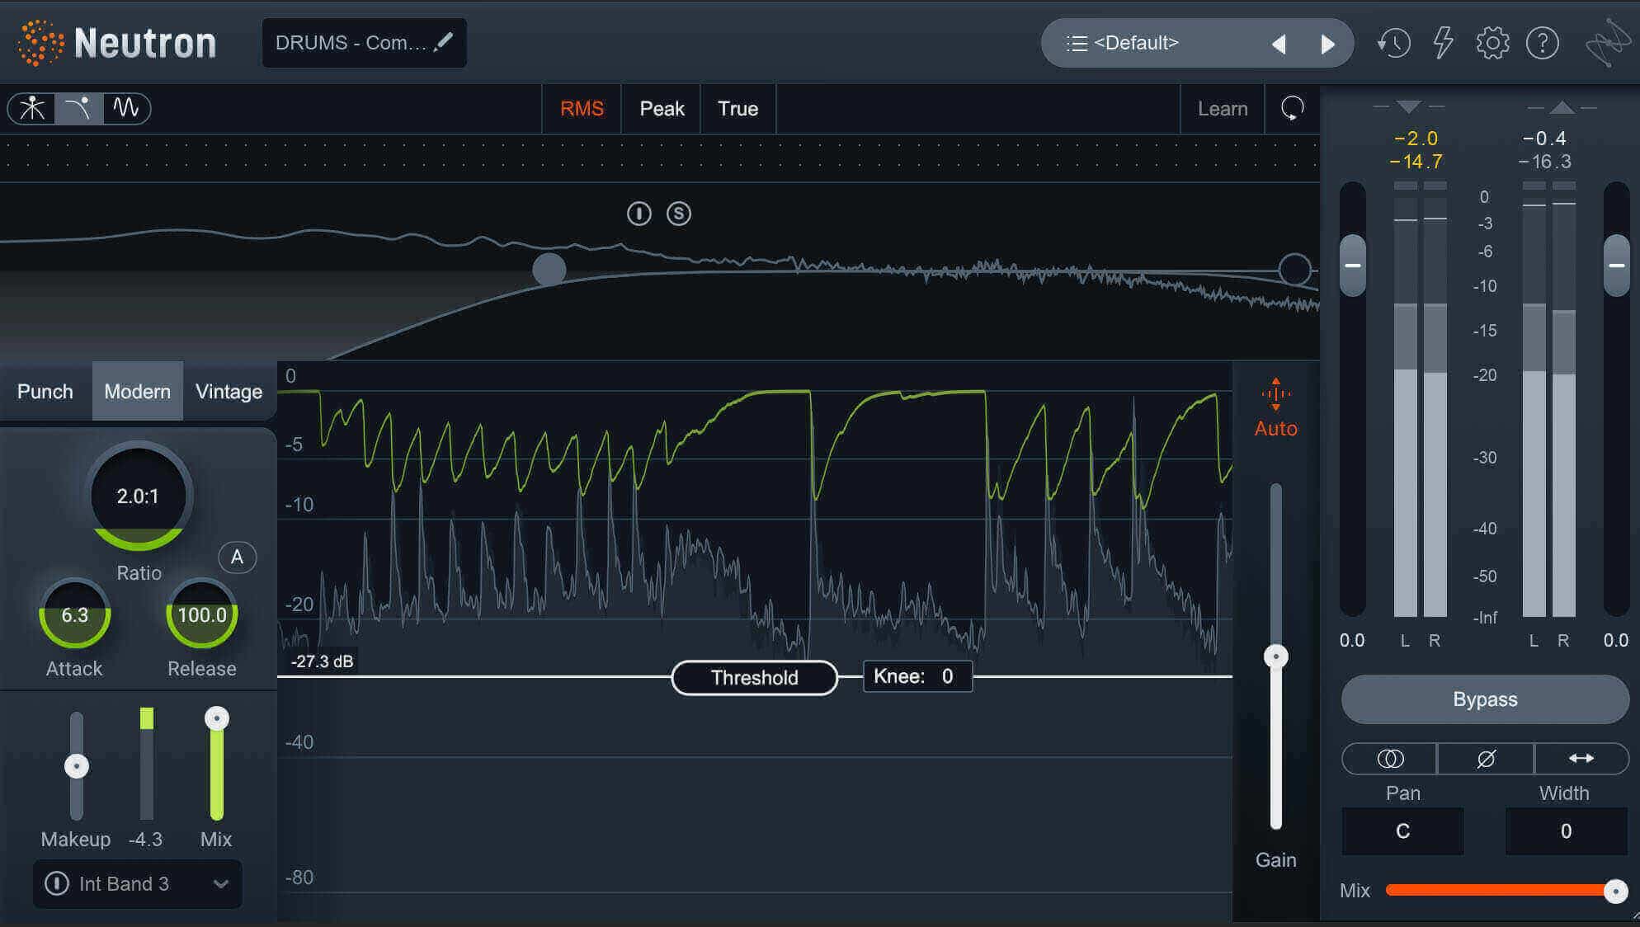Screen dimensions: 1640x927
Task: Click the Makeup gain slider handle
Action: coord(77,766)
